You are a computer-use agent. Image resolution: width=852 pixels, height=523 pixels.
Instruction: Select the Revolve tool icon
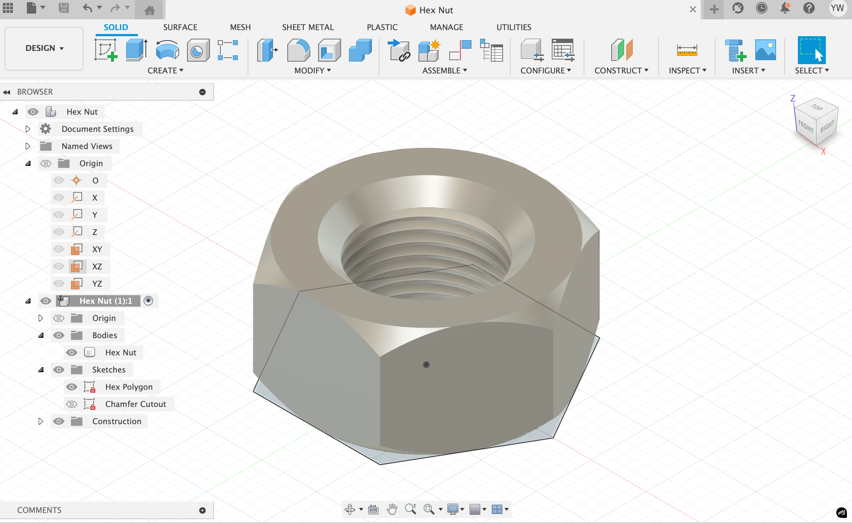[167, 50]
